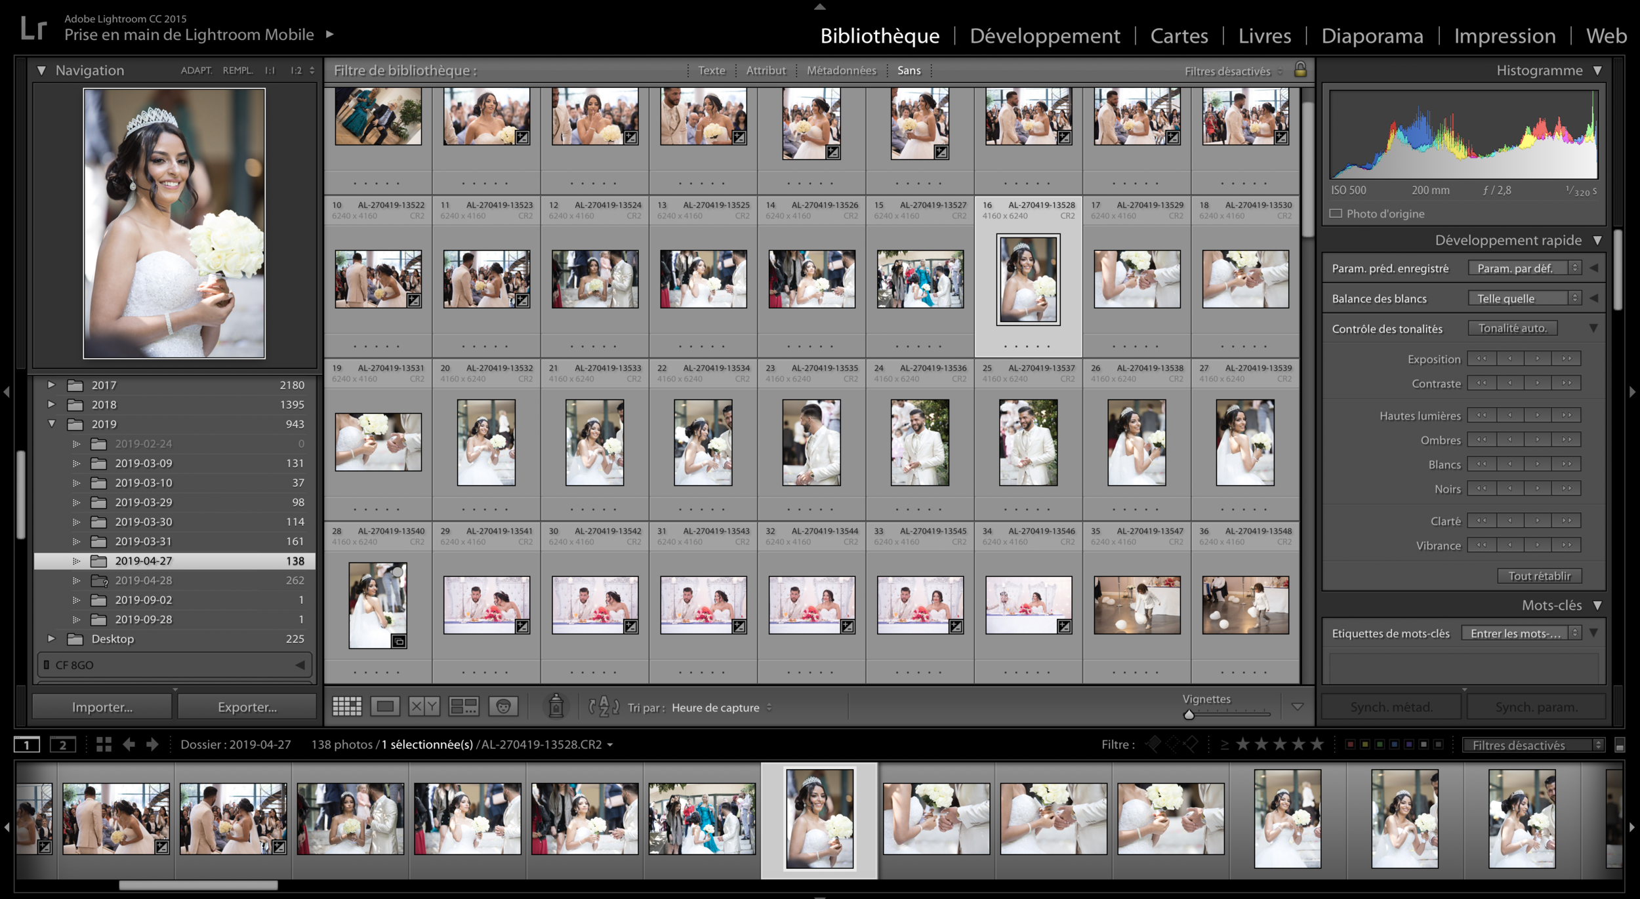Open Balance des blancs dropdown

pos(1524,298)
